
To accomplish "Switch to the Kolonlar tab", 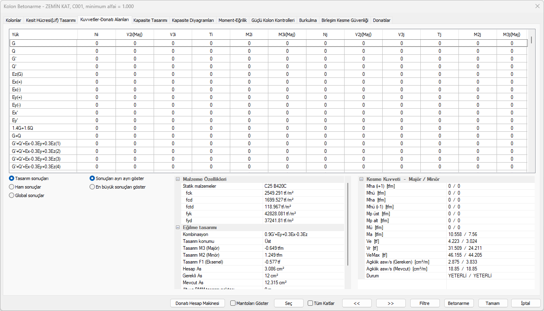I will [x=13, y=20].
